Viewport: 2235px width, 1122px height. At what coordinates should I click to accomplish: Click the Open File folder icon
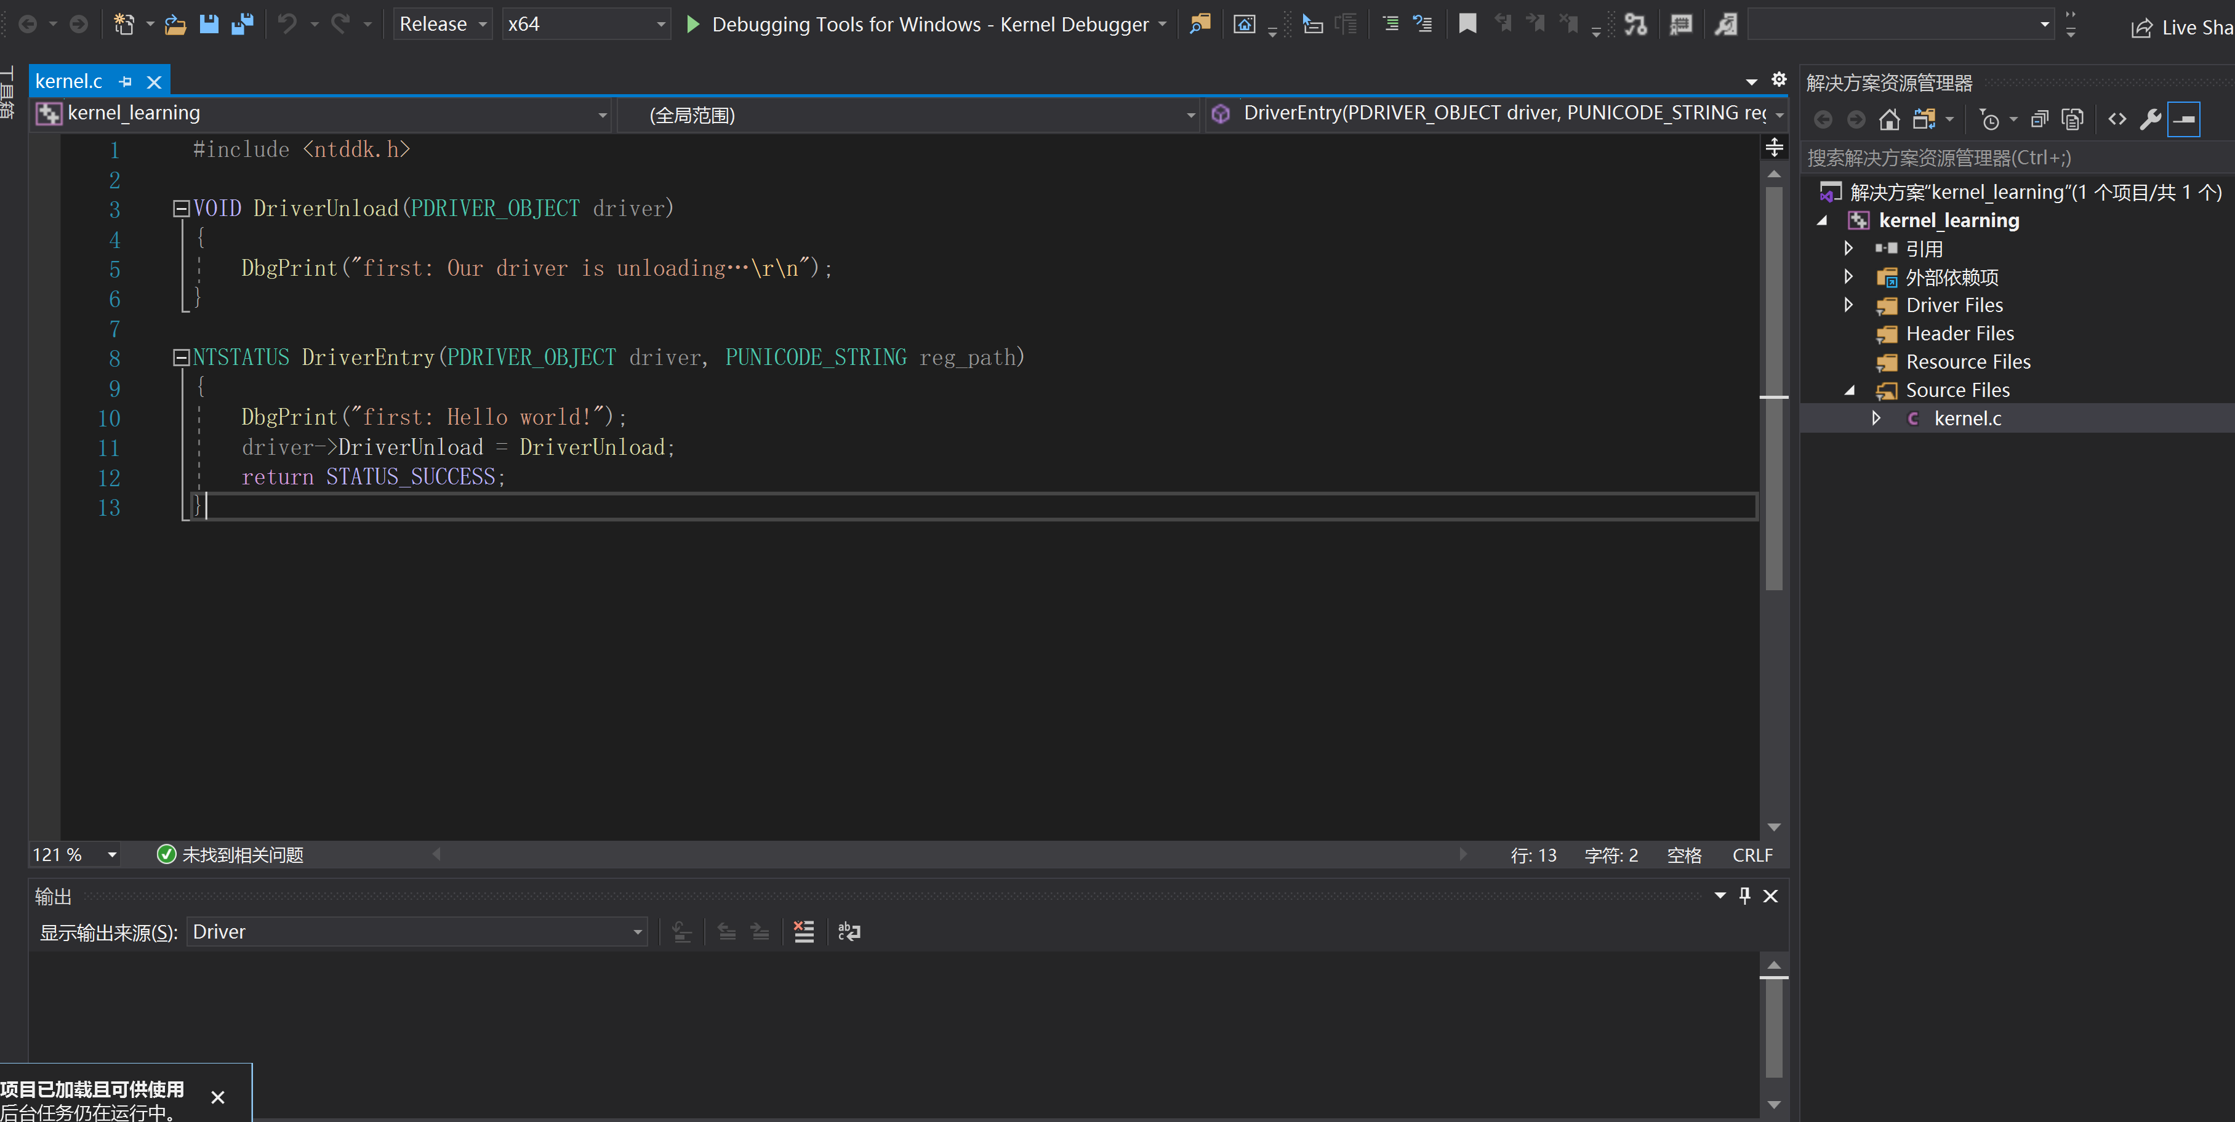175,24
